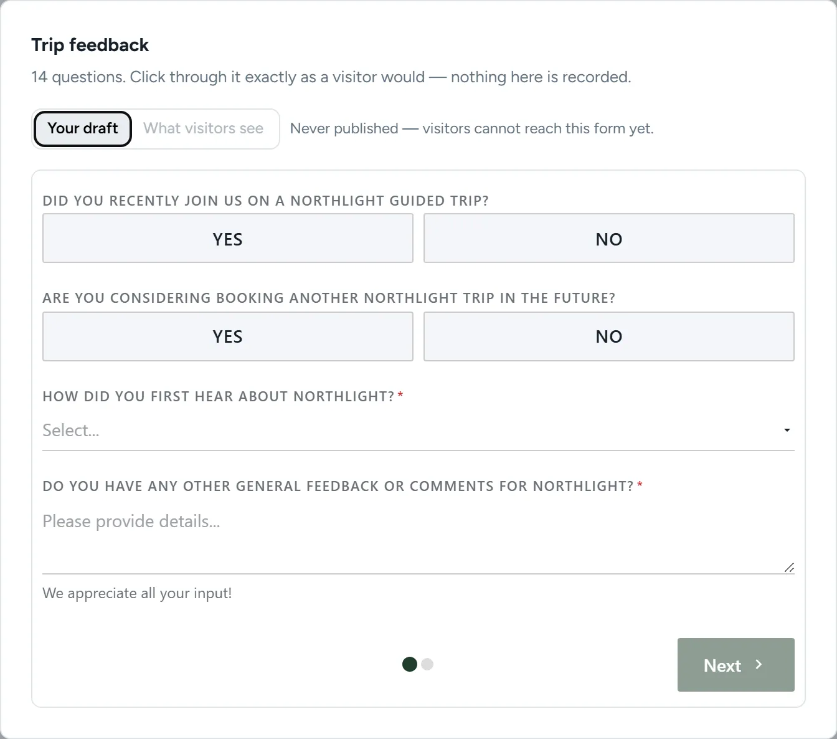Screen dimensions: 837x739
Task: Answer YES to recently joining a guided trip
Action: tap(228, 239)
